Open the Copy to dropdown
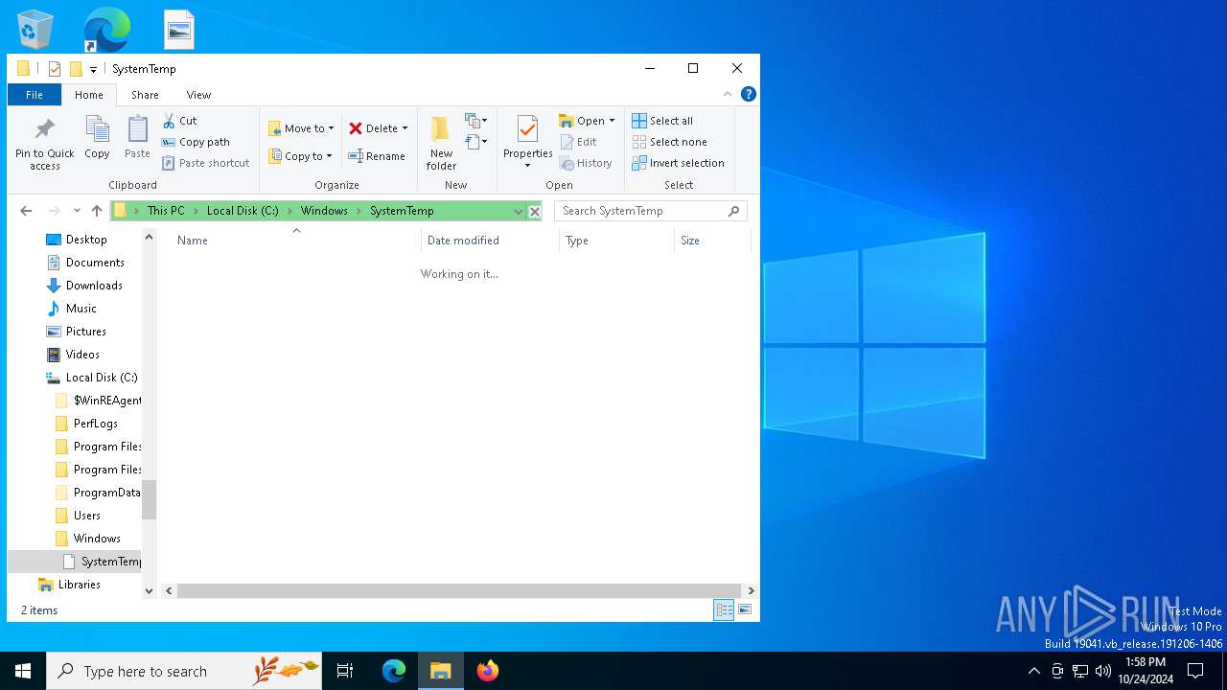1227x690 pixels. 300,156
